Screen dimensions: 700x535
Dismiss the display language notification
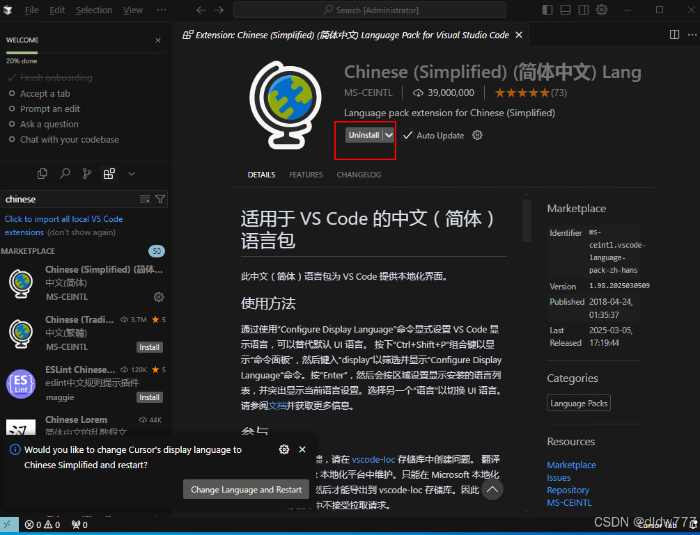(x=302, y=449)
